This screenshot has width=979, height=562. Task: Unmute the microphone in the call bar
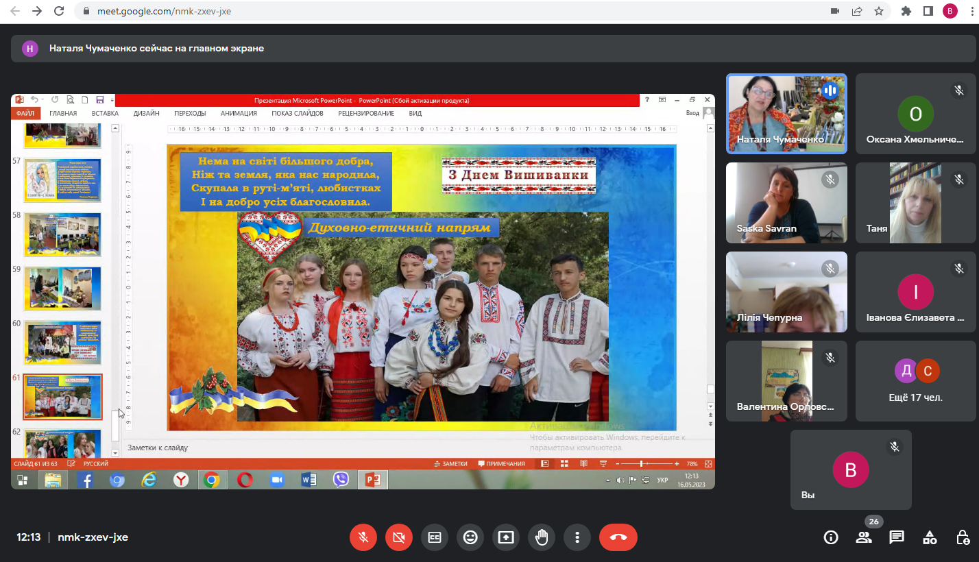click(363, 537)
